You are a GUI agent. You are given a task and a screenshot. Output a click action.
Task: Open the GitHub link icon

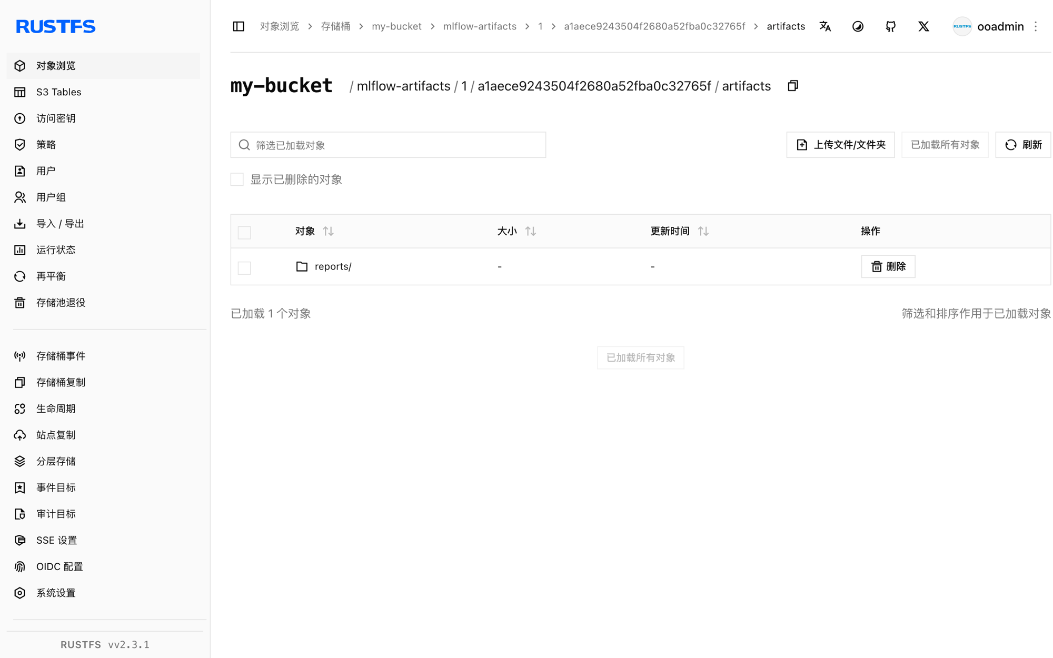pos(890,26)
